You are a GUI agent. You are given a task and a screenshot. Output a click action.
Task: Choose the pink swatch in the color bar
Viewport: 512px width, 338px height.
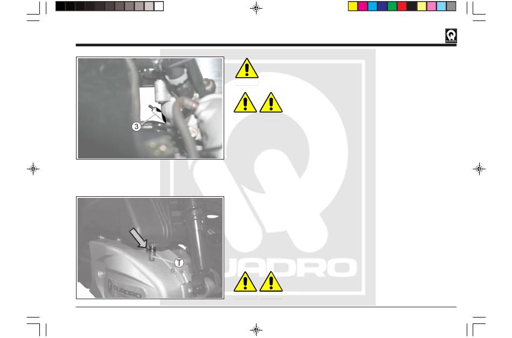click(431, 6)
